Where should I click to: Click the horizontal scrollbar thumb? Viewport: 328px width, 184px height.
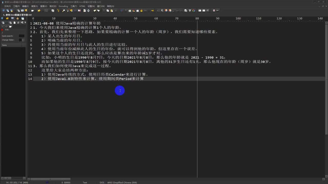point(50,179)
